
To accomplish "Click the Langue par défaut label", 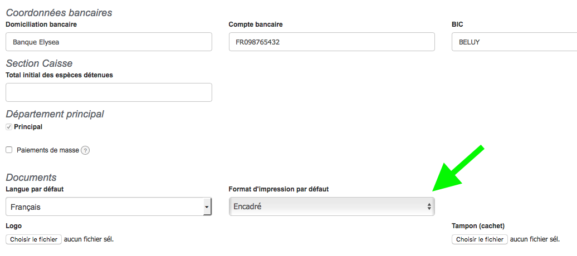I will tap(35, 189).
